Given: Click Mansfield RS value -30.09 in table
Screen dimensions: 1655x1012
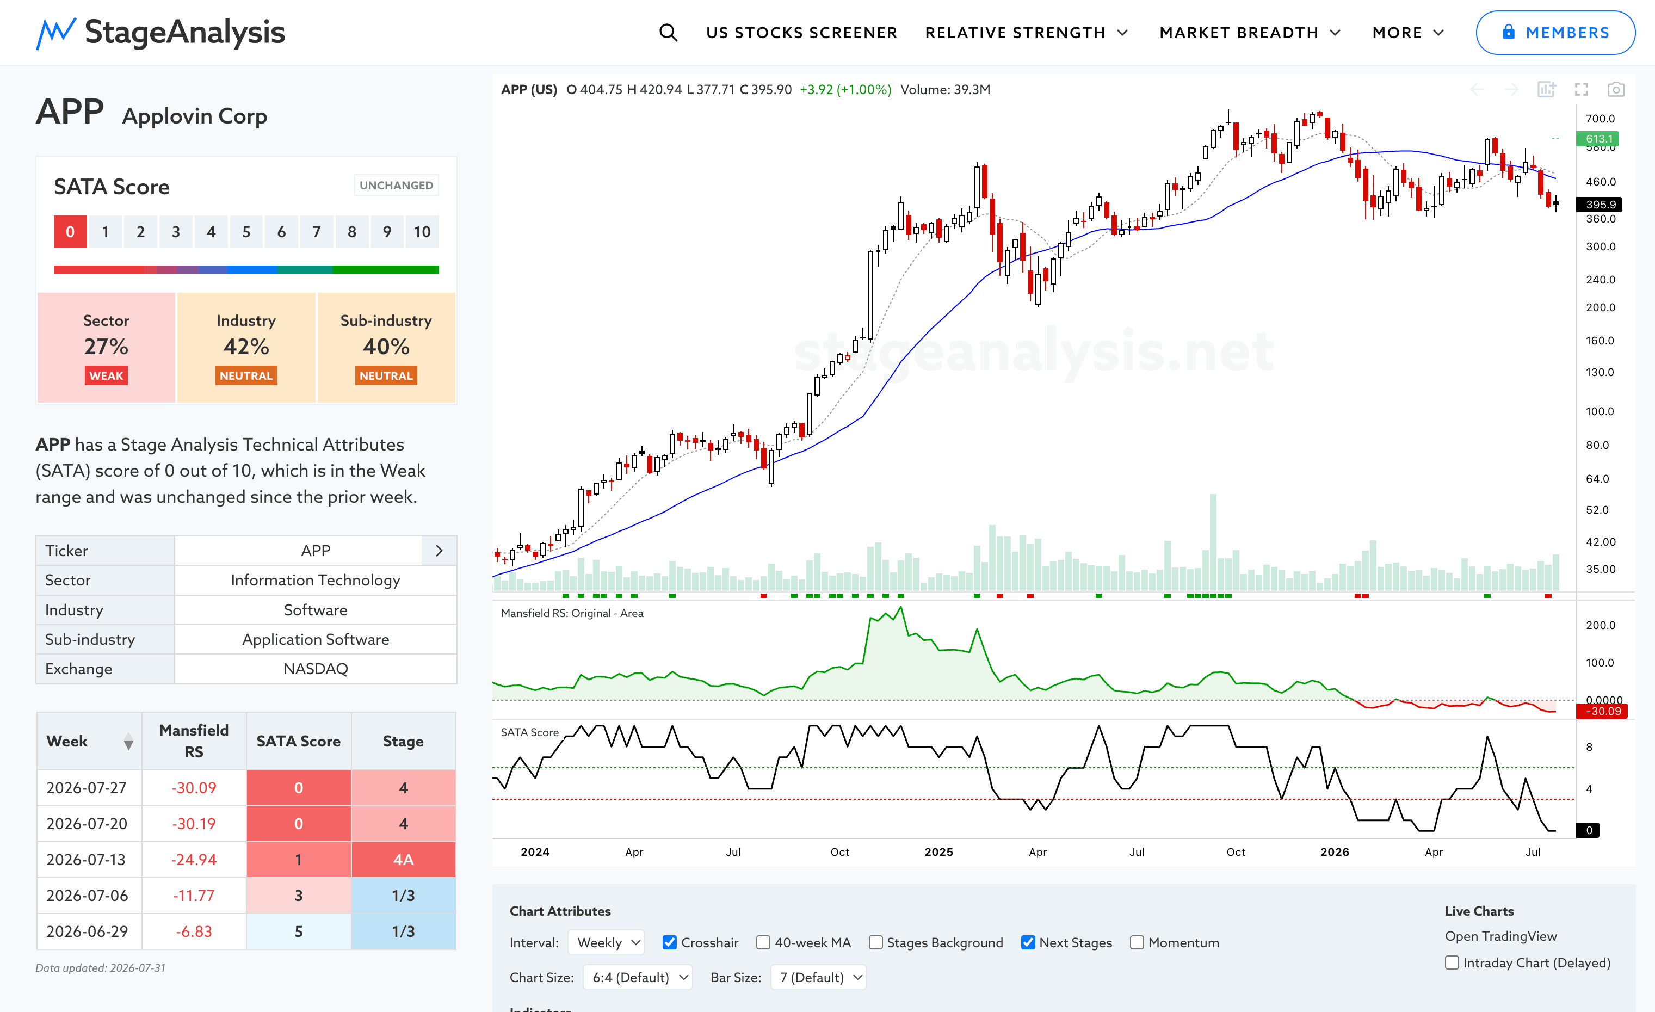Looking at the screenshot, I should coord(194,788).
